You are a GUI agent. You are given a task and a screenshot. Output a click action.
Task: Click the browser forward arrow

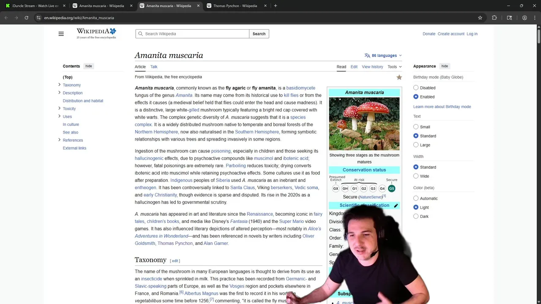tap(16, 18)
